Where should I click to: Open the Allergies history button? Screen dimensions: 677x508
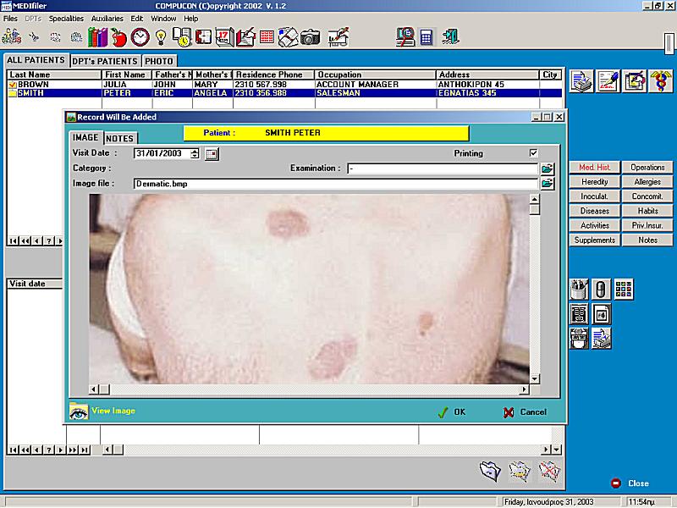pos(647,182)
